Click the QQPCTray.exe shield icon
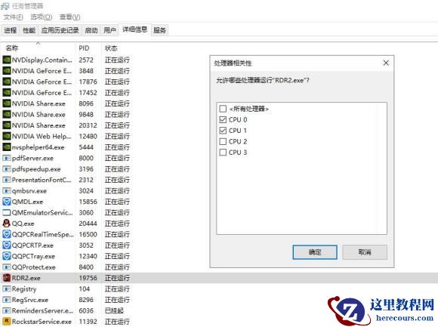438x327 pixels. [x=7, y=256]
